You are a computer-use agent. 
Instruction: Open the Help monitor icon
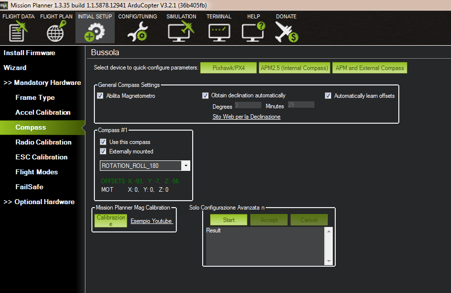tap(253, 31)
